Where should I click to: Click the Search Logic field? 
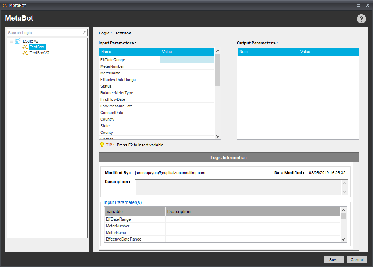click(x=45, y=33)
